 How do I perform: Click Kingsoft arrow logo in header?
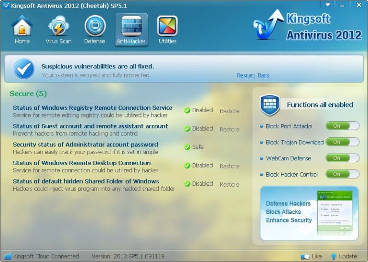[x=268, y=25]
